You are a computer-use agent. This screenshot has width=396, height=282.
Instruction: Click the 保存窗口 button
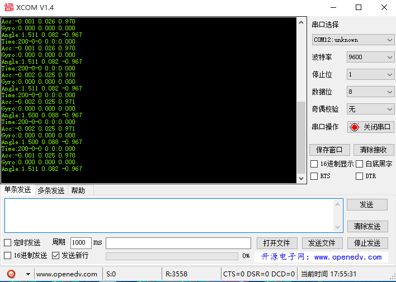point(329,150)
